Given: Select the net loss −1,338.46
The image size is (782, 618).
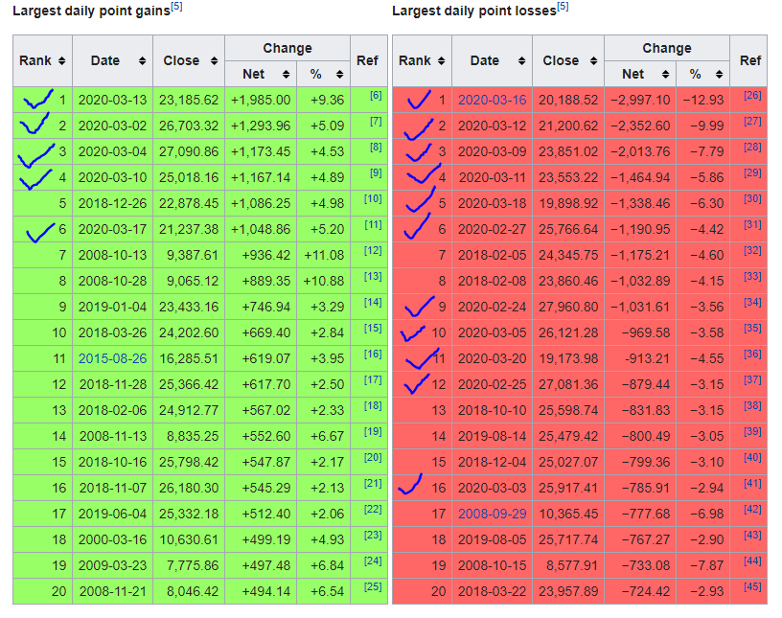Looking at the screenshot, I should point(640,203).
